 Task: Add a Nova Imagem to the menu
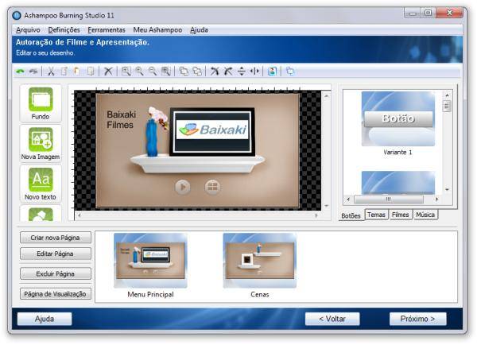[x=41, y=144]
